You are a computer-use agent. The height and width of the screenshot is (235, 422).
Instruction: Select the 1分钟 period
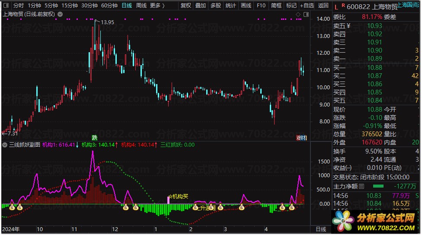(34, 5)
